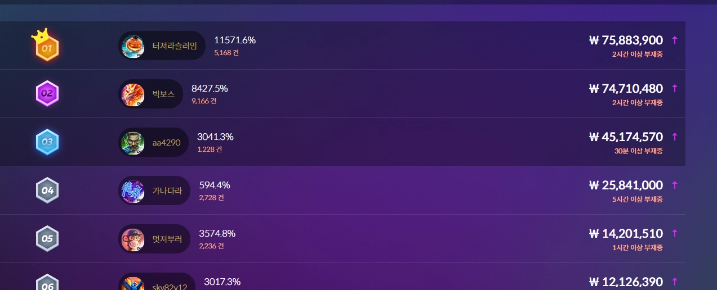Image resolution: width=717 pixels, height=290 pixels.
Task: Click the up arrow beside ₩ 74,710,480
Action: tap(675, 88)
